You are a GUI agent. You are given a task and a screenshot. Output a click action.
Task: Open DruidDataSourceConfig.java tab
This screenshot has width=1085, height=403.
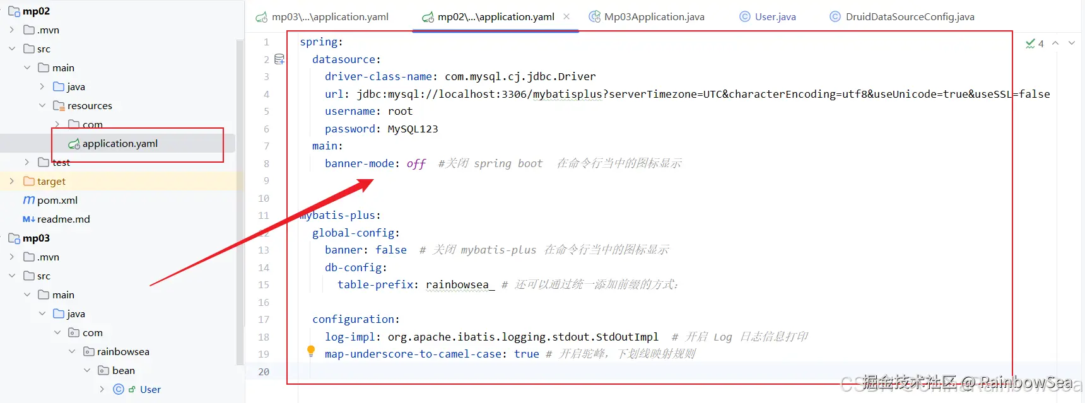902,17
